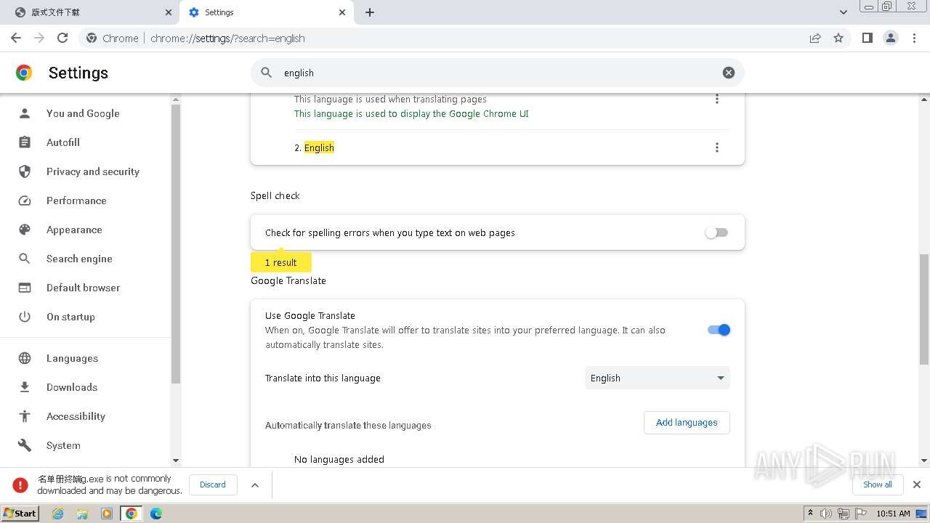Open the Windows Start menu
Viewport: 930px width, 523px height.
(x=20, y=513)
